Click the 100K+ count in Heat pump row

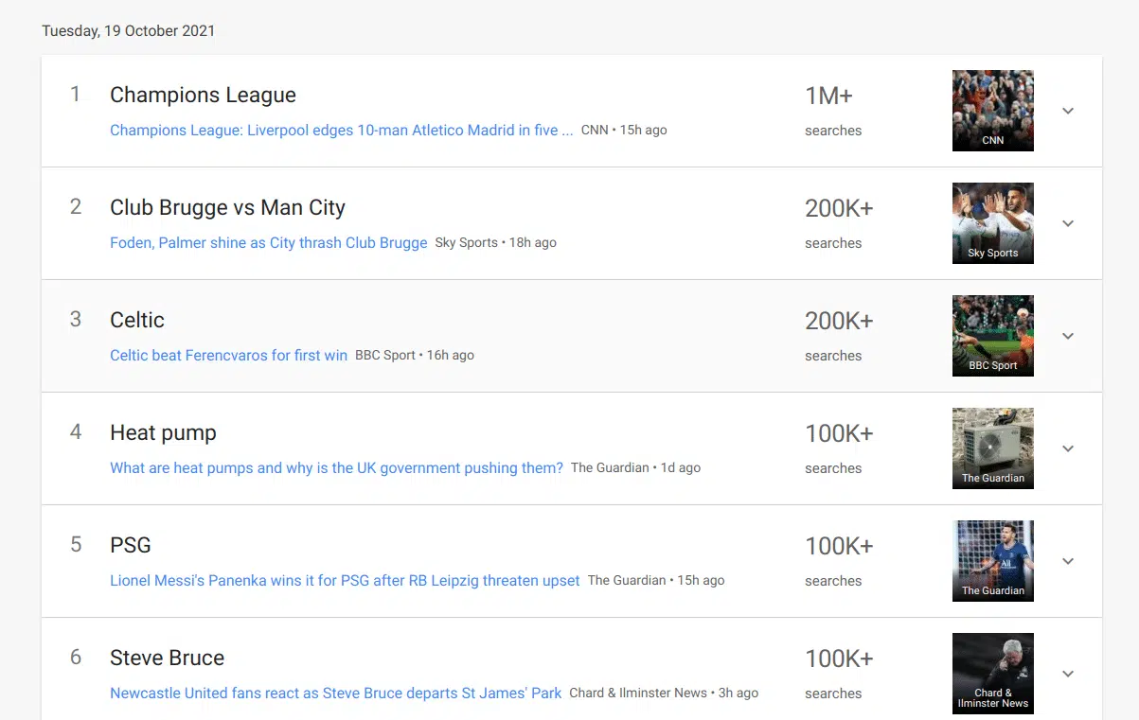[839, 433]
